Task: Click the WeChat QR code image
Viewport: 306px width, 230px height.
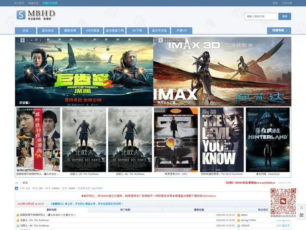Action: pos(283,201)
